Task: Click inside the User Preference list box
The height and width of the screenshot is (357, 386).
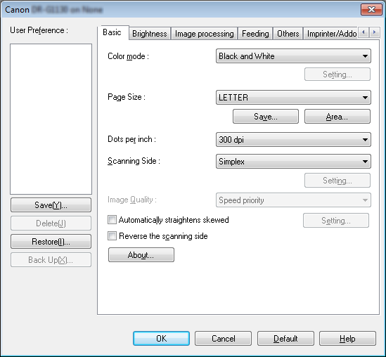Action: pos(51,119)
